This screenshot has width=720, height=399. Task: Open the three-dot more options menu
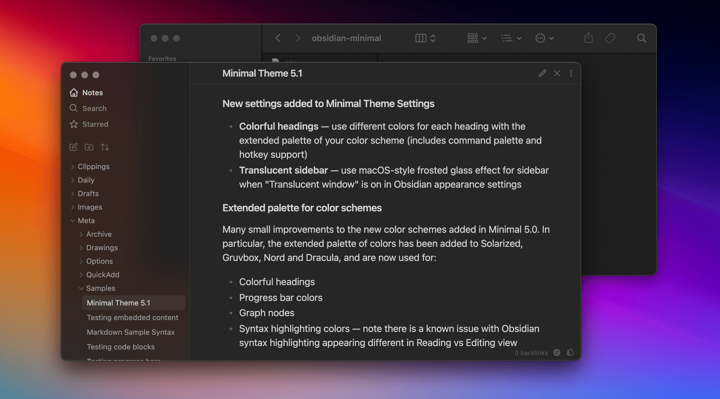[x=571, y=73]
